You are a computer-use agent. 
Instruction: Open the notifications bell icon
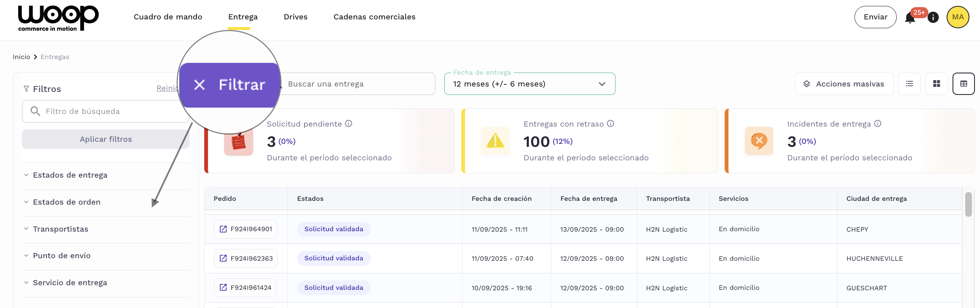910,18
